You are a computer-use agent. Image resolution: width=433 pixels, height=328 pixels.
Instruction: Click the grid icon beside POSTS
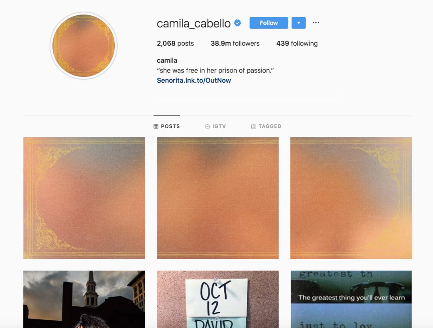pyautogui.click(x=156, y=126)
